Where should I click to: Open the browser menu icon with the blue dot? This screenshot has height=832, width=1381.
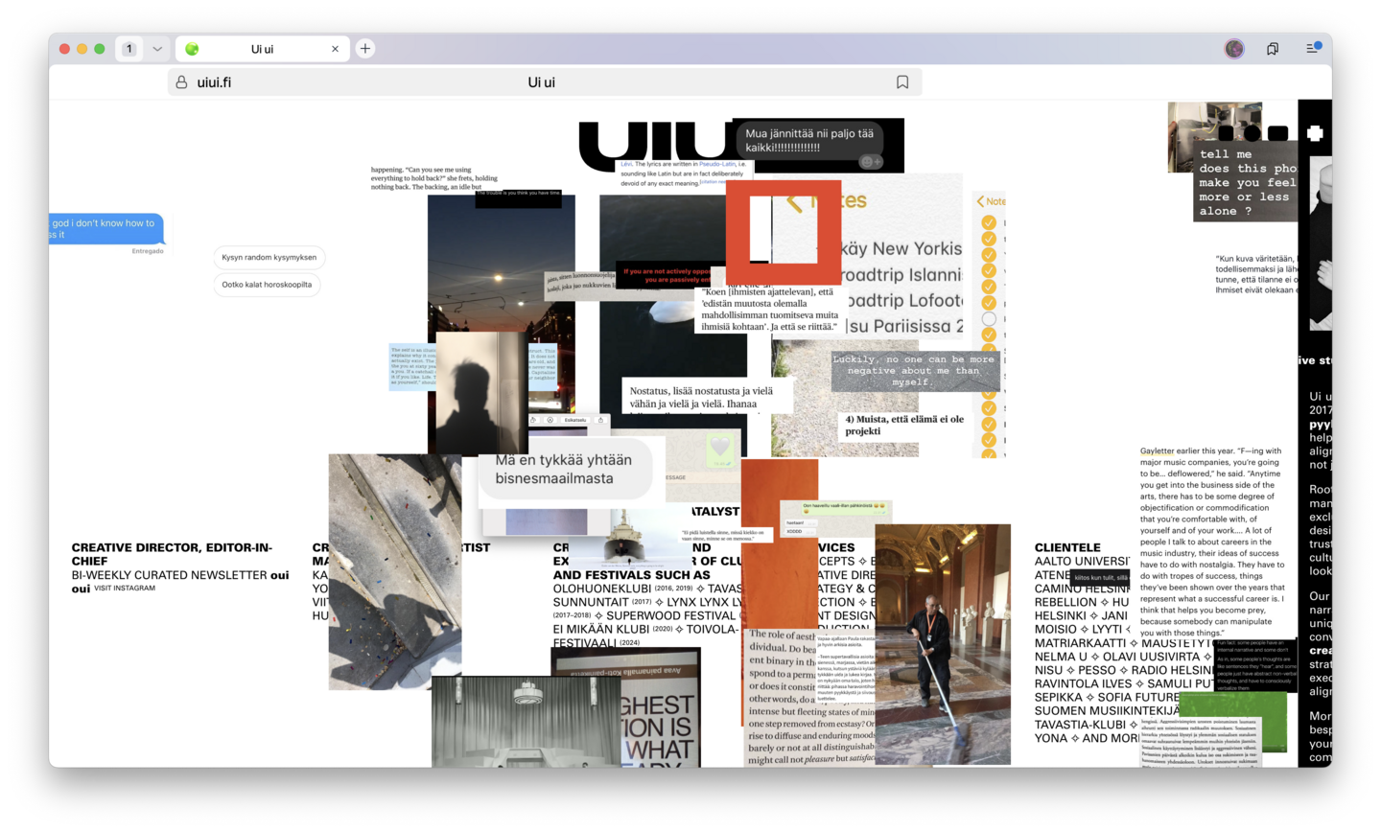click(x=1313, y=48)
